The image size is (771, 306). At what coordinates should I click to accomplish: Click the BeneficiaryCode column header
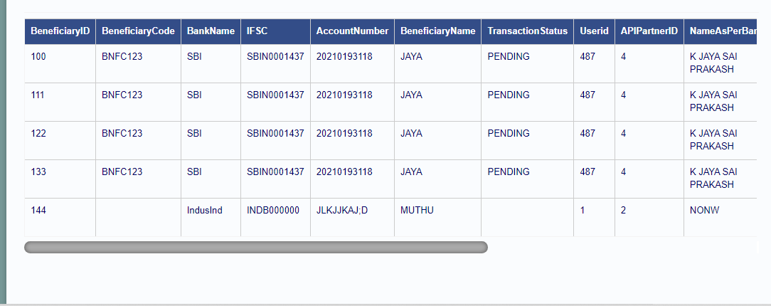138,31
